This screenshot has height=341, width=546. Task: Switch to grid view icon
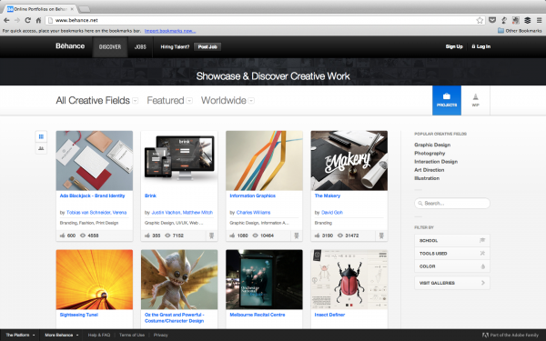pos(41,136)
